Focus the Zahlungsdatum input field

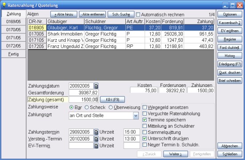coord(81,86)
